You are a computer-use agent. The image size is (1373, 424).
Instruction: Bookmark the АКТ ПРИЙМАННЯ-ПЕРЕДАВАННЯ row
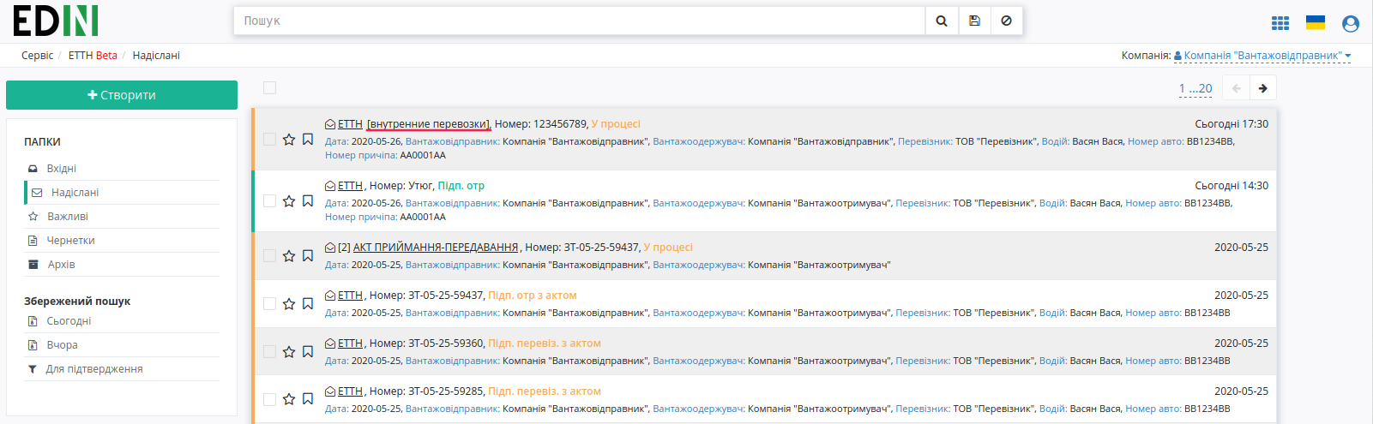tap(308, 256)
